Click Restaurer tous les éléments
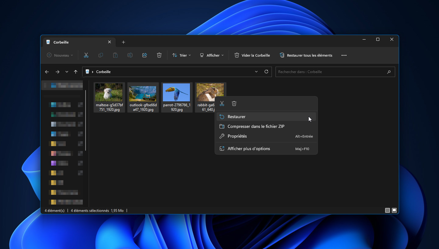 pyautogui.click(x=306, y=55)
